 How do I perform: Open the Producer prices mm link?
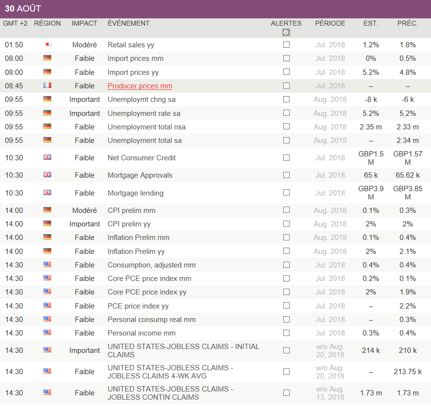point(140,86)
